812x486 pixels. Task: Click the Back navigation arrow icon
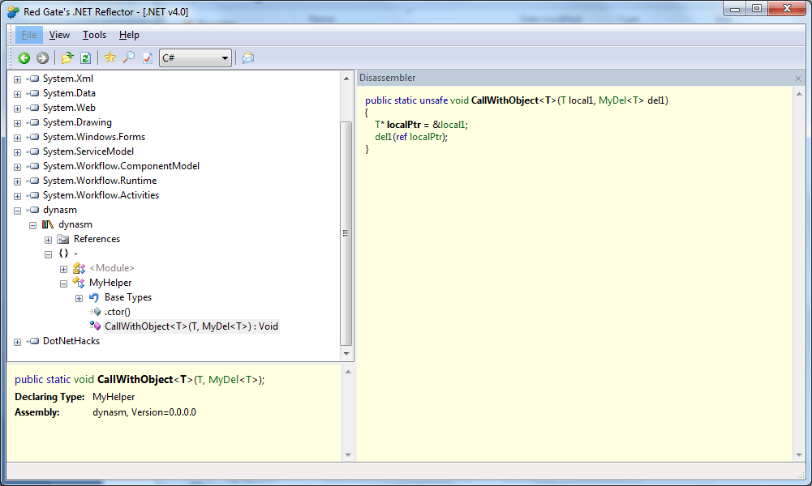[x=24, y=58]
